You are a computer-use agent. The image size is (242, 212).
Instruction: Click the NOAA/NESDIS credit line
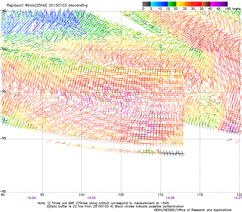point(193,210)
